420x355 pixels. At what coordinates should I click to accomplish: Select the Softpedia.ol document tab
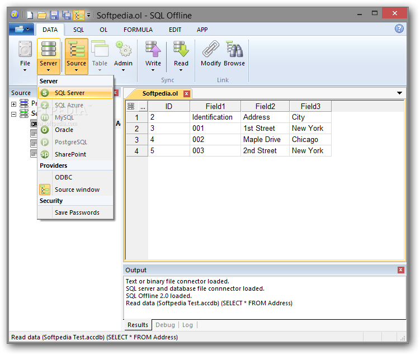tap(160, 93)
